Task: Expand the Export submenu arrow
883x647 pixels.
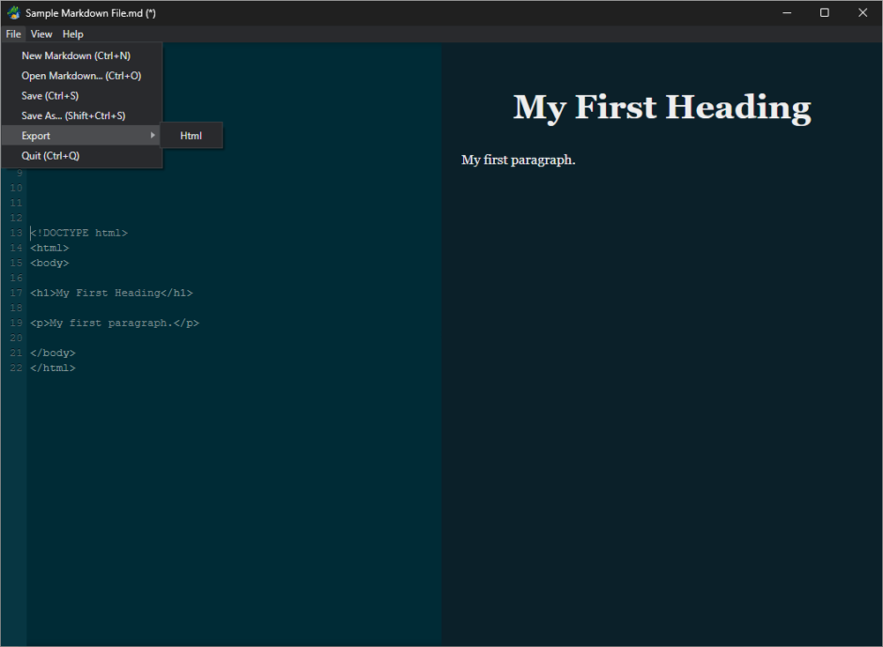Action: (x=152, y=136)
